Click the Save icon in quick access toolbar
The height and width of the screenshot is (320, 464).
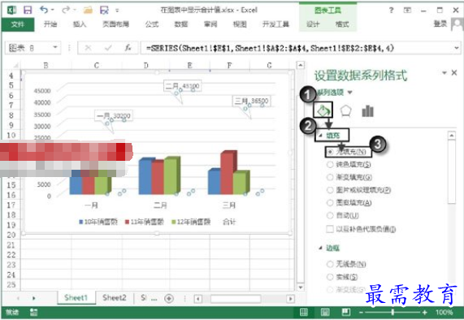28,10
